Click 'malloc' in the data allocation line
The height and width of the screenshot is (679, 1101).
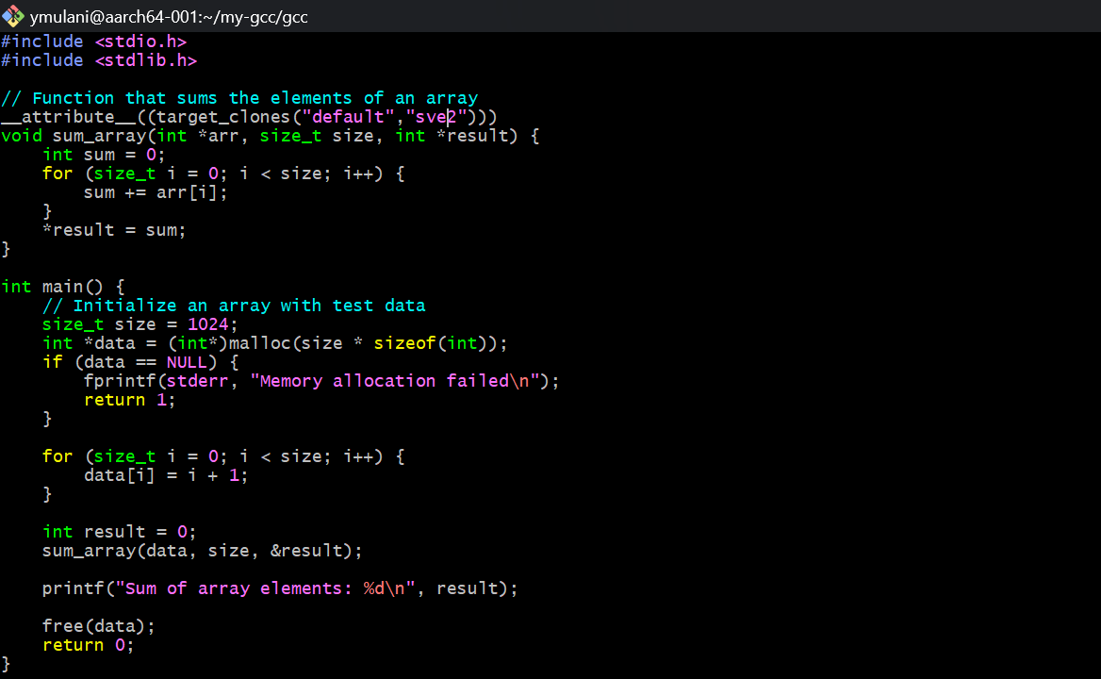[260, 343]
